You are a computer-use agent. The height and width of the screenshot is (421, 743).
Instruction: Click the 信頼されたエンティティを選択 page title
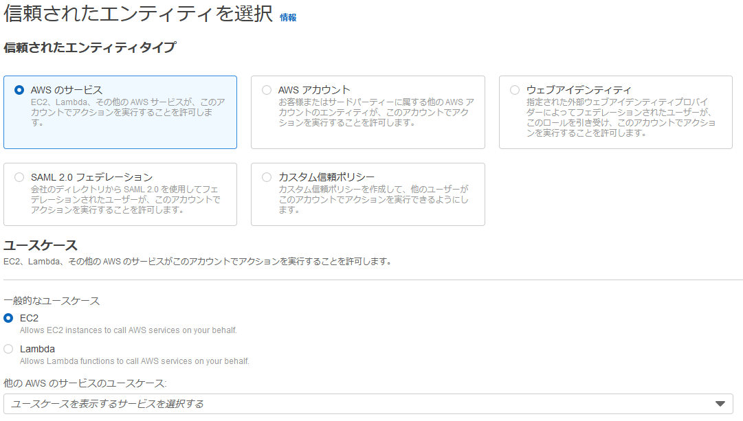pyautogui.click(x=138, y=14)
